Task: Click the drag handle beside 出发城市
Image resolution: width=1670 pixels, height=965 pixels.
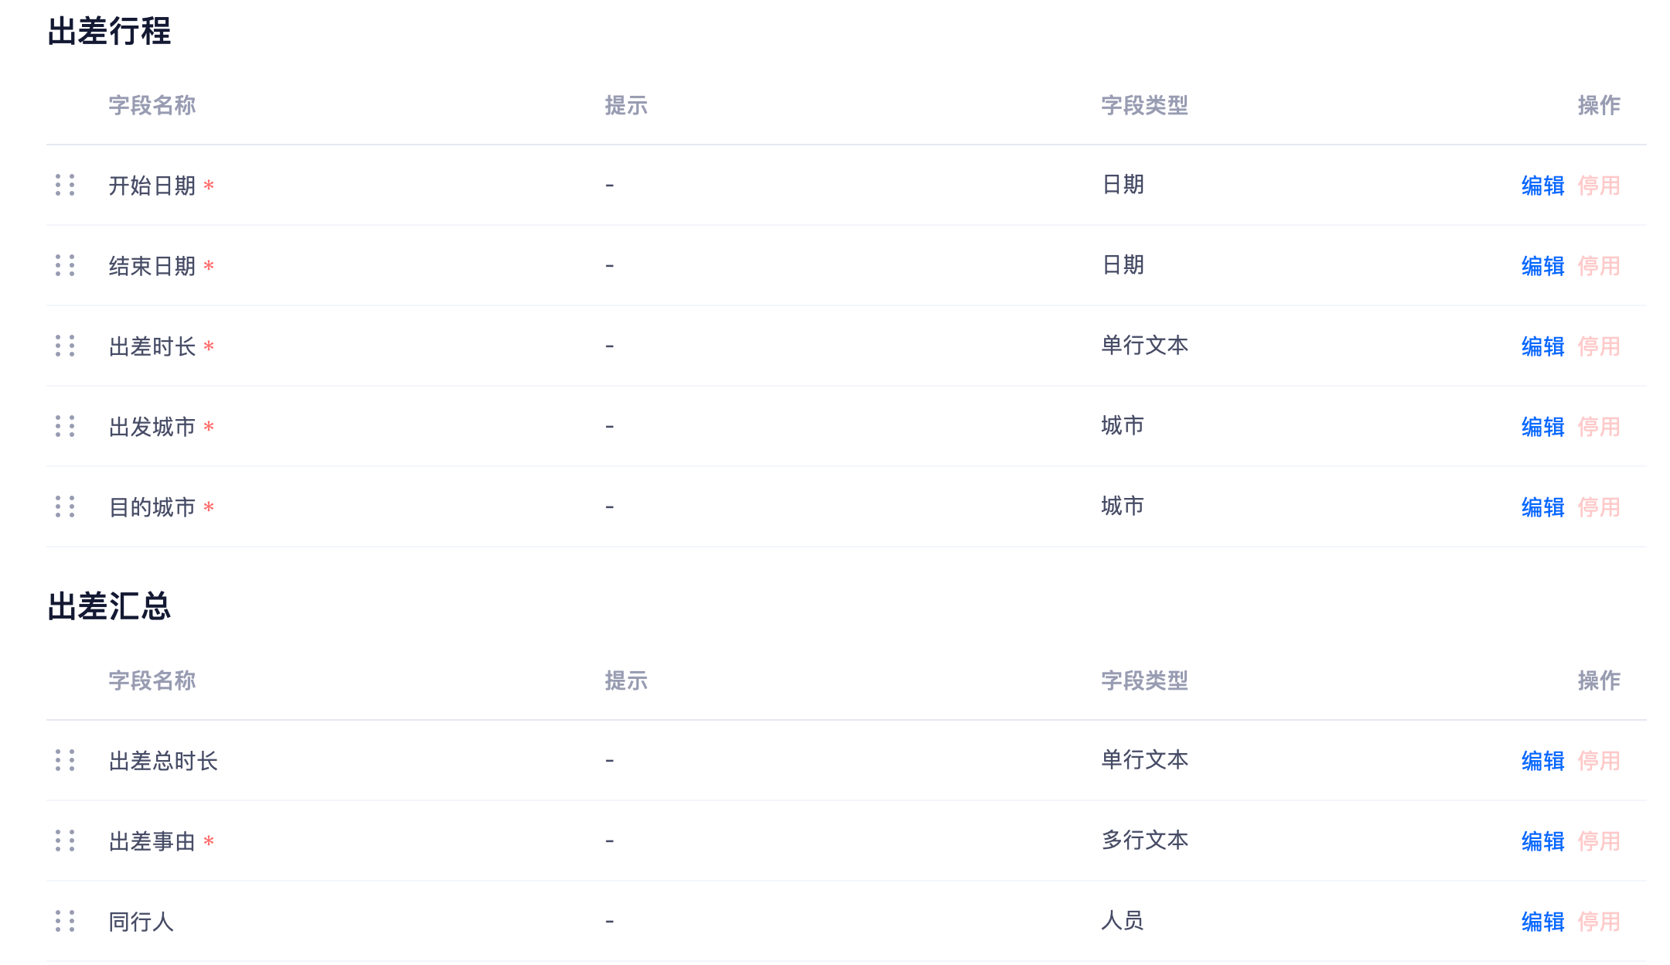Action: coord(65,426)
